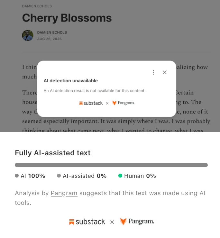Click the Substack logo inside the dialog
The width and height of the screenshot is (220, 238).
[91, 103]
